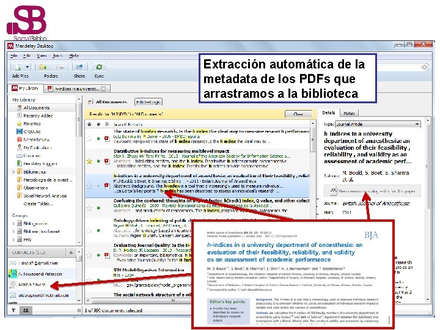Open Recently Added collection
440x330 pixels.
(x=38, y=116)
